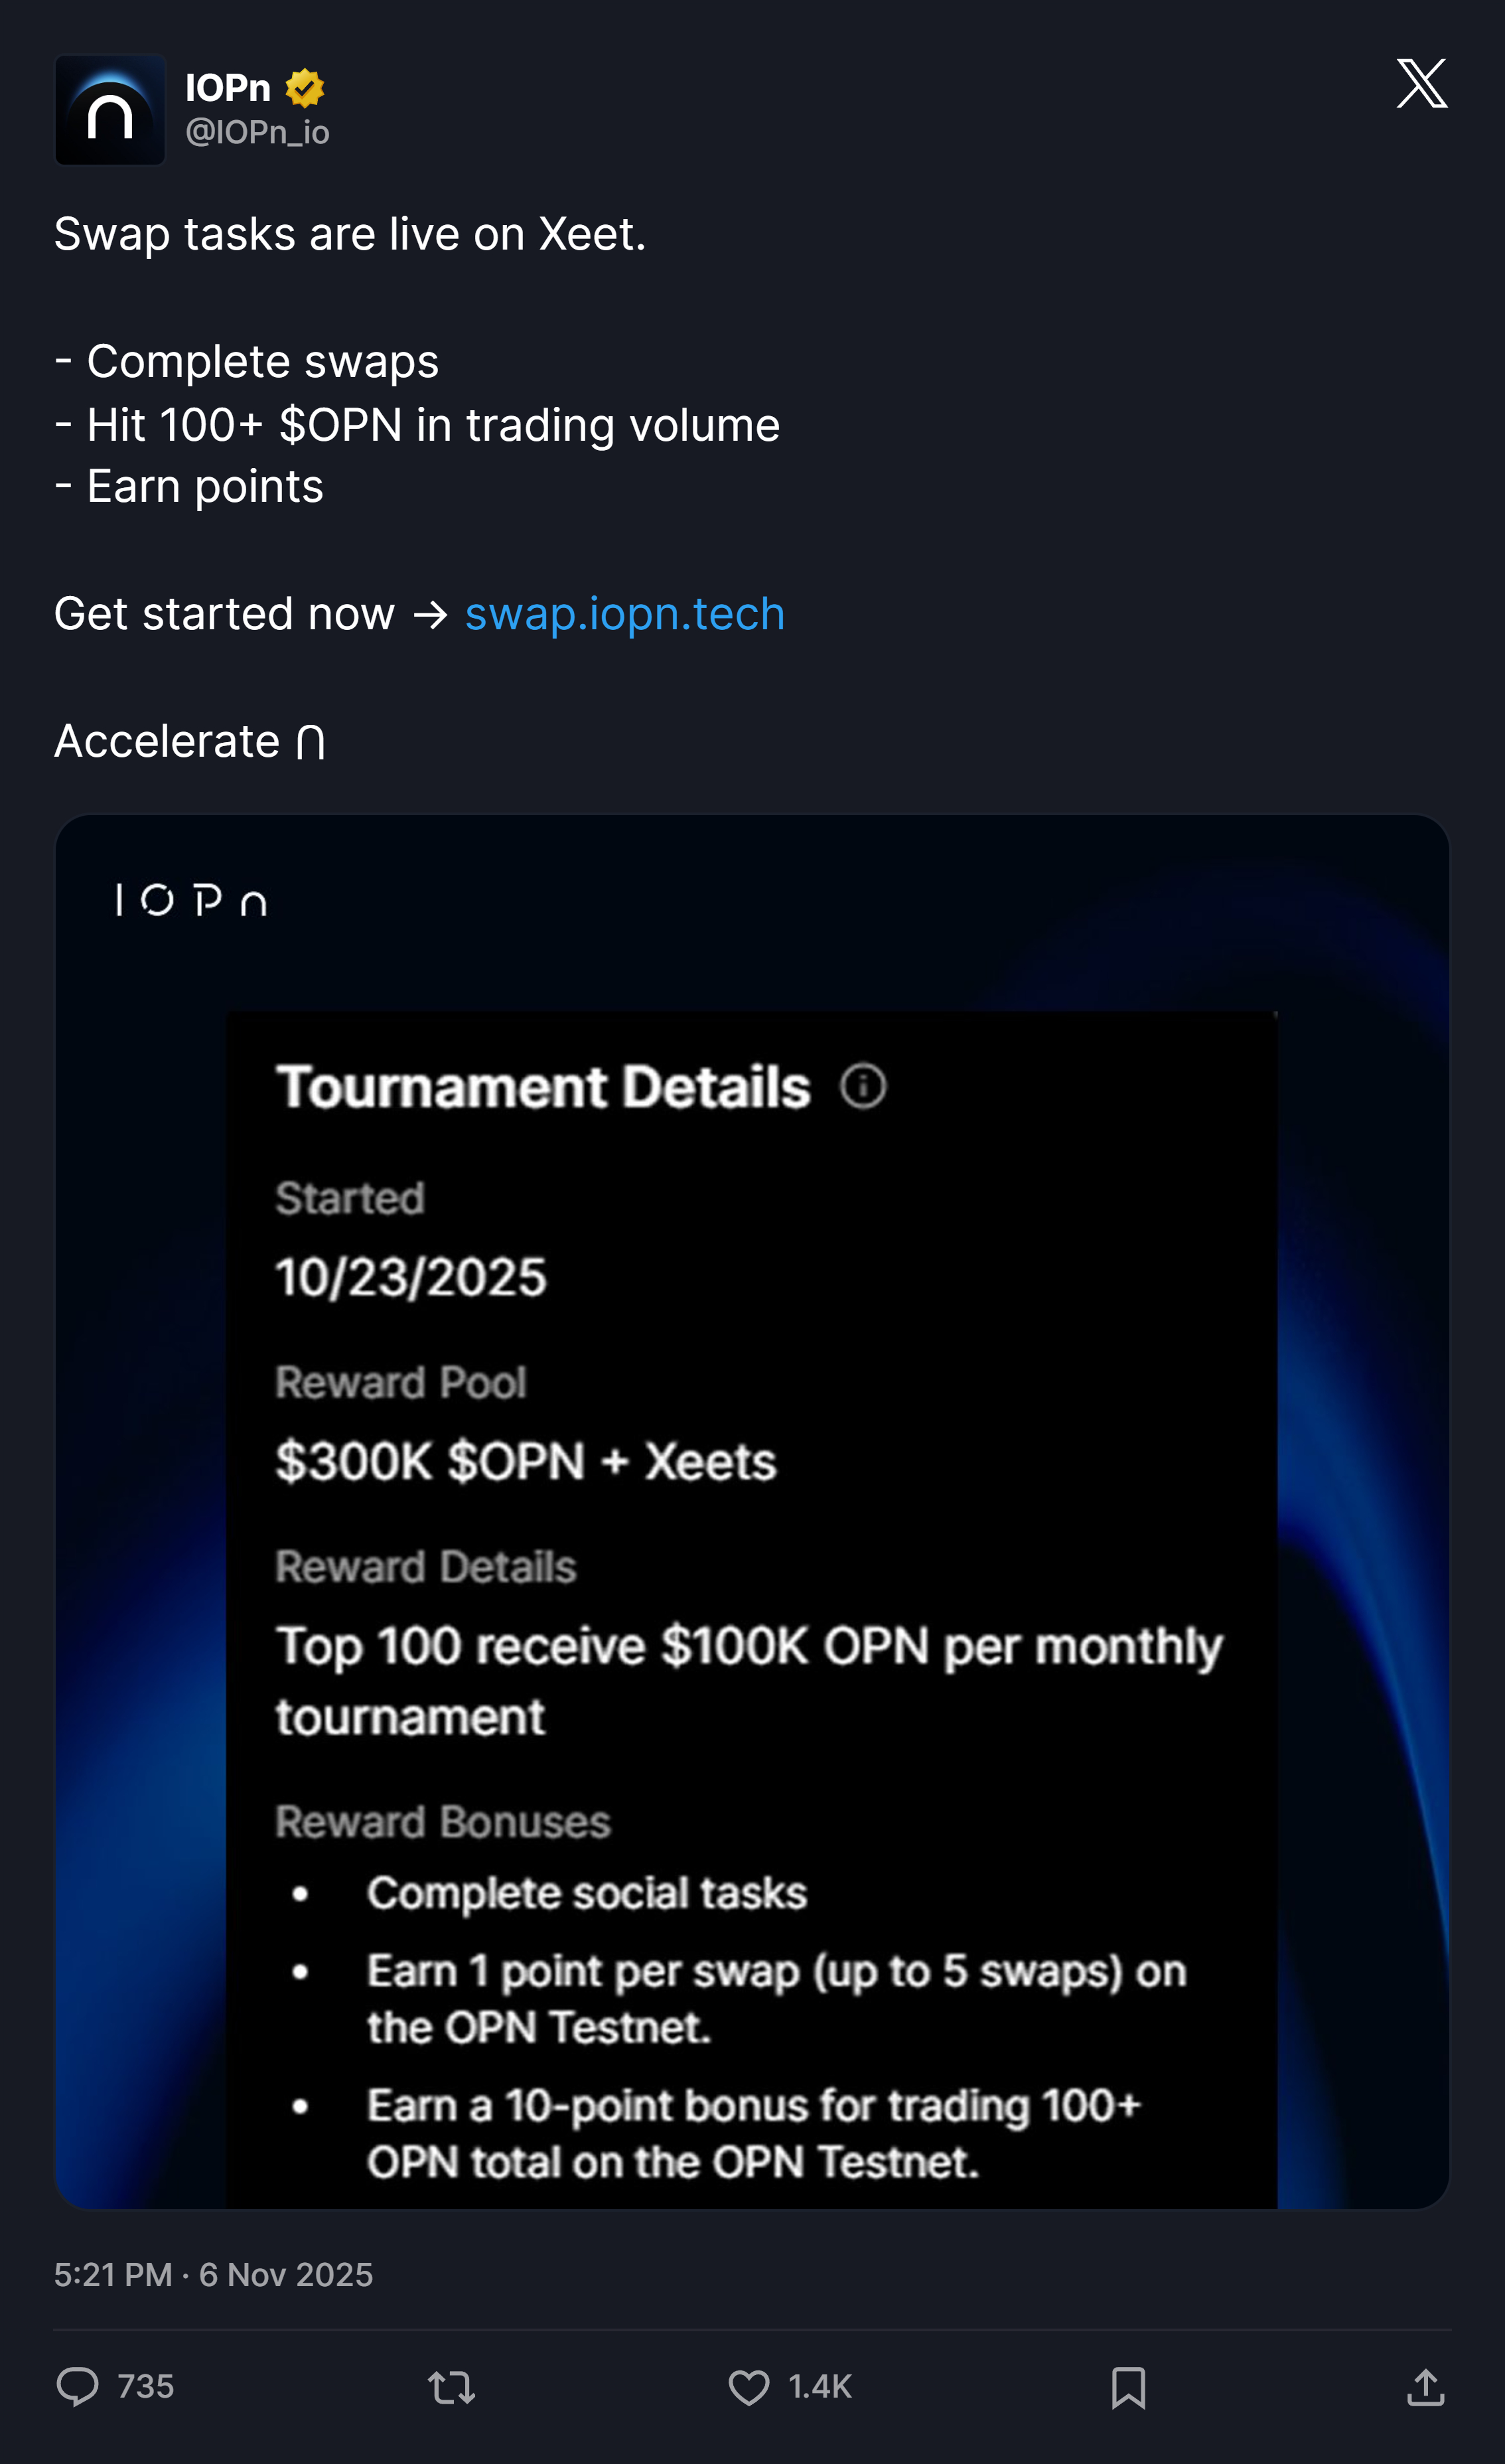Click the 1.4K likes count
Screen dimensions: 1505x2464
[820, 2387]
